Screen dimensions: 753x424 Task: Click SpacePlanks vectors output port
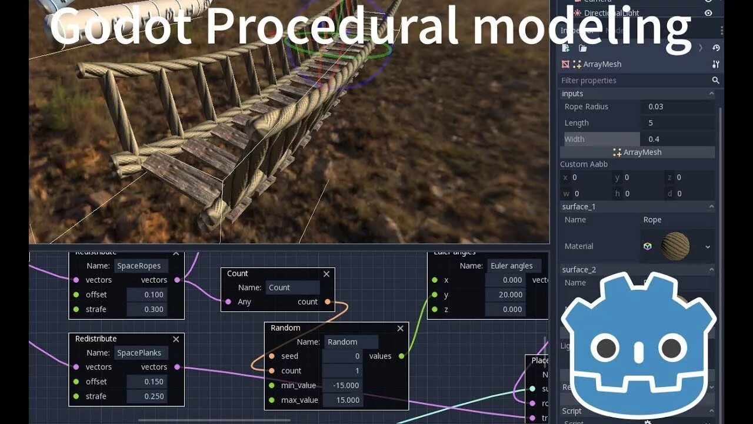177,367
